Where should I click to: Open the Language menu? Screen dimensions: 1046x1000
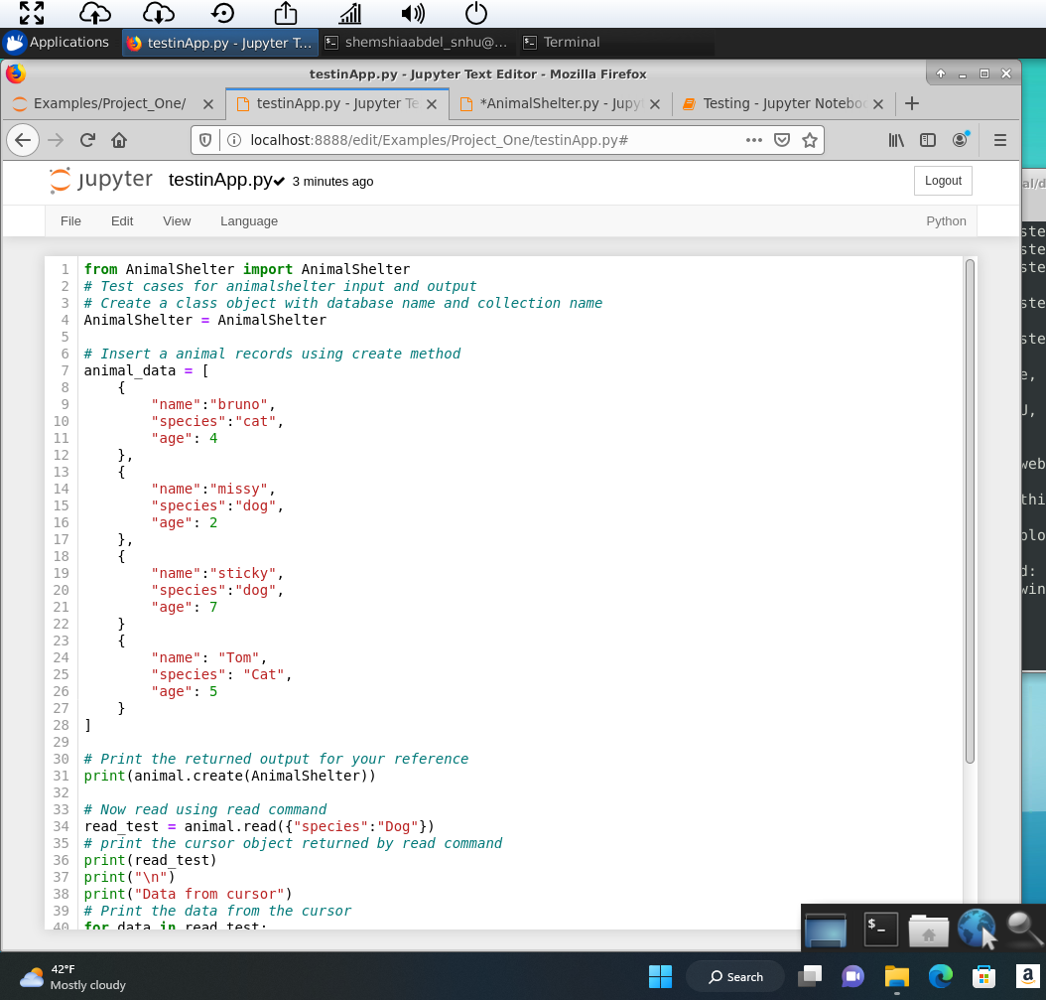click(x=249, y=221)
